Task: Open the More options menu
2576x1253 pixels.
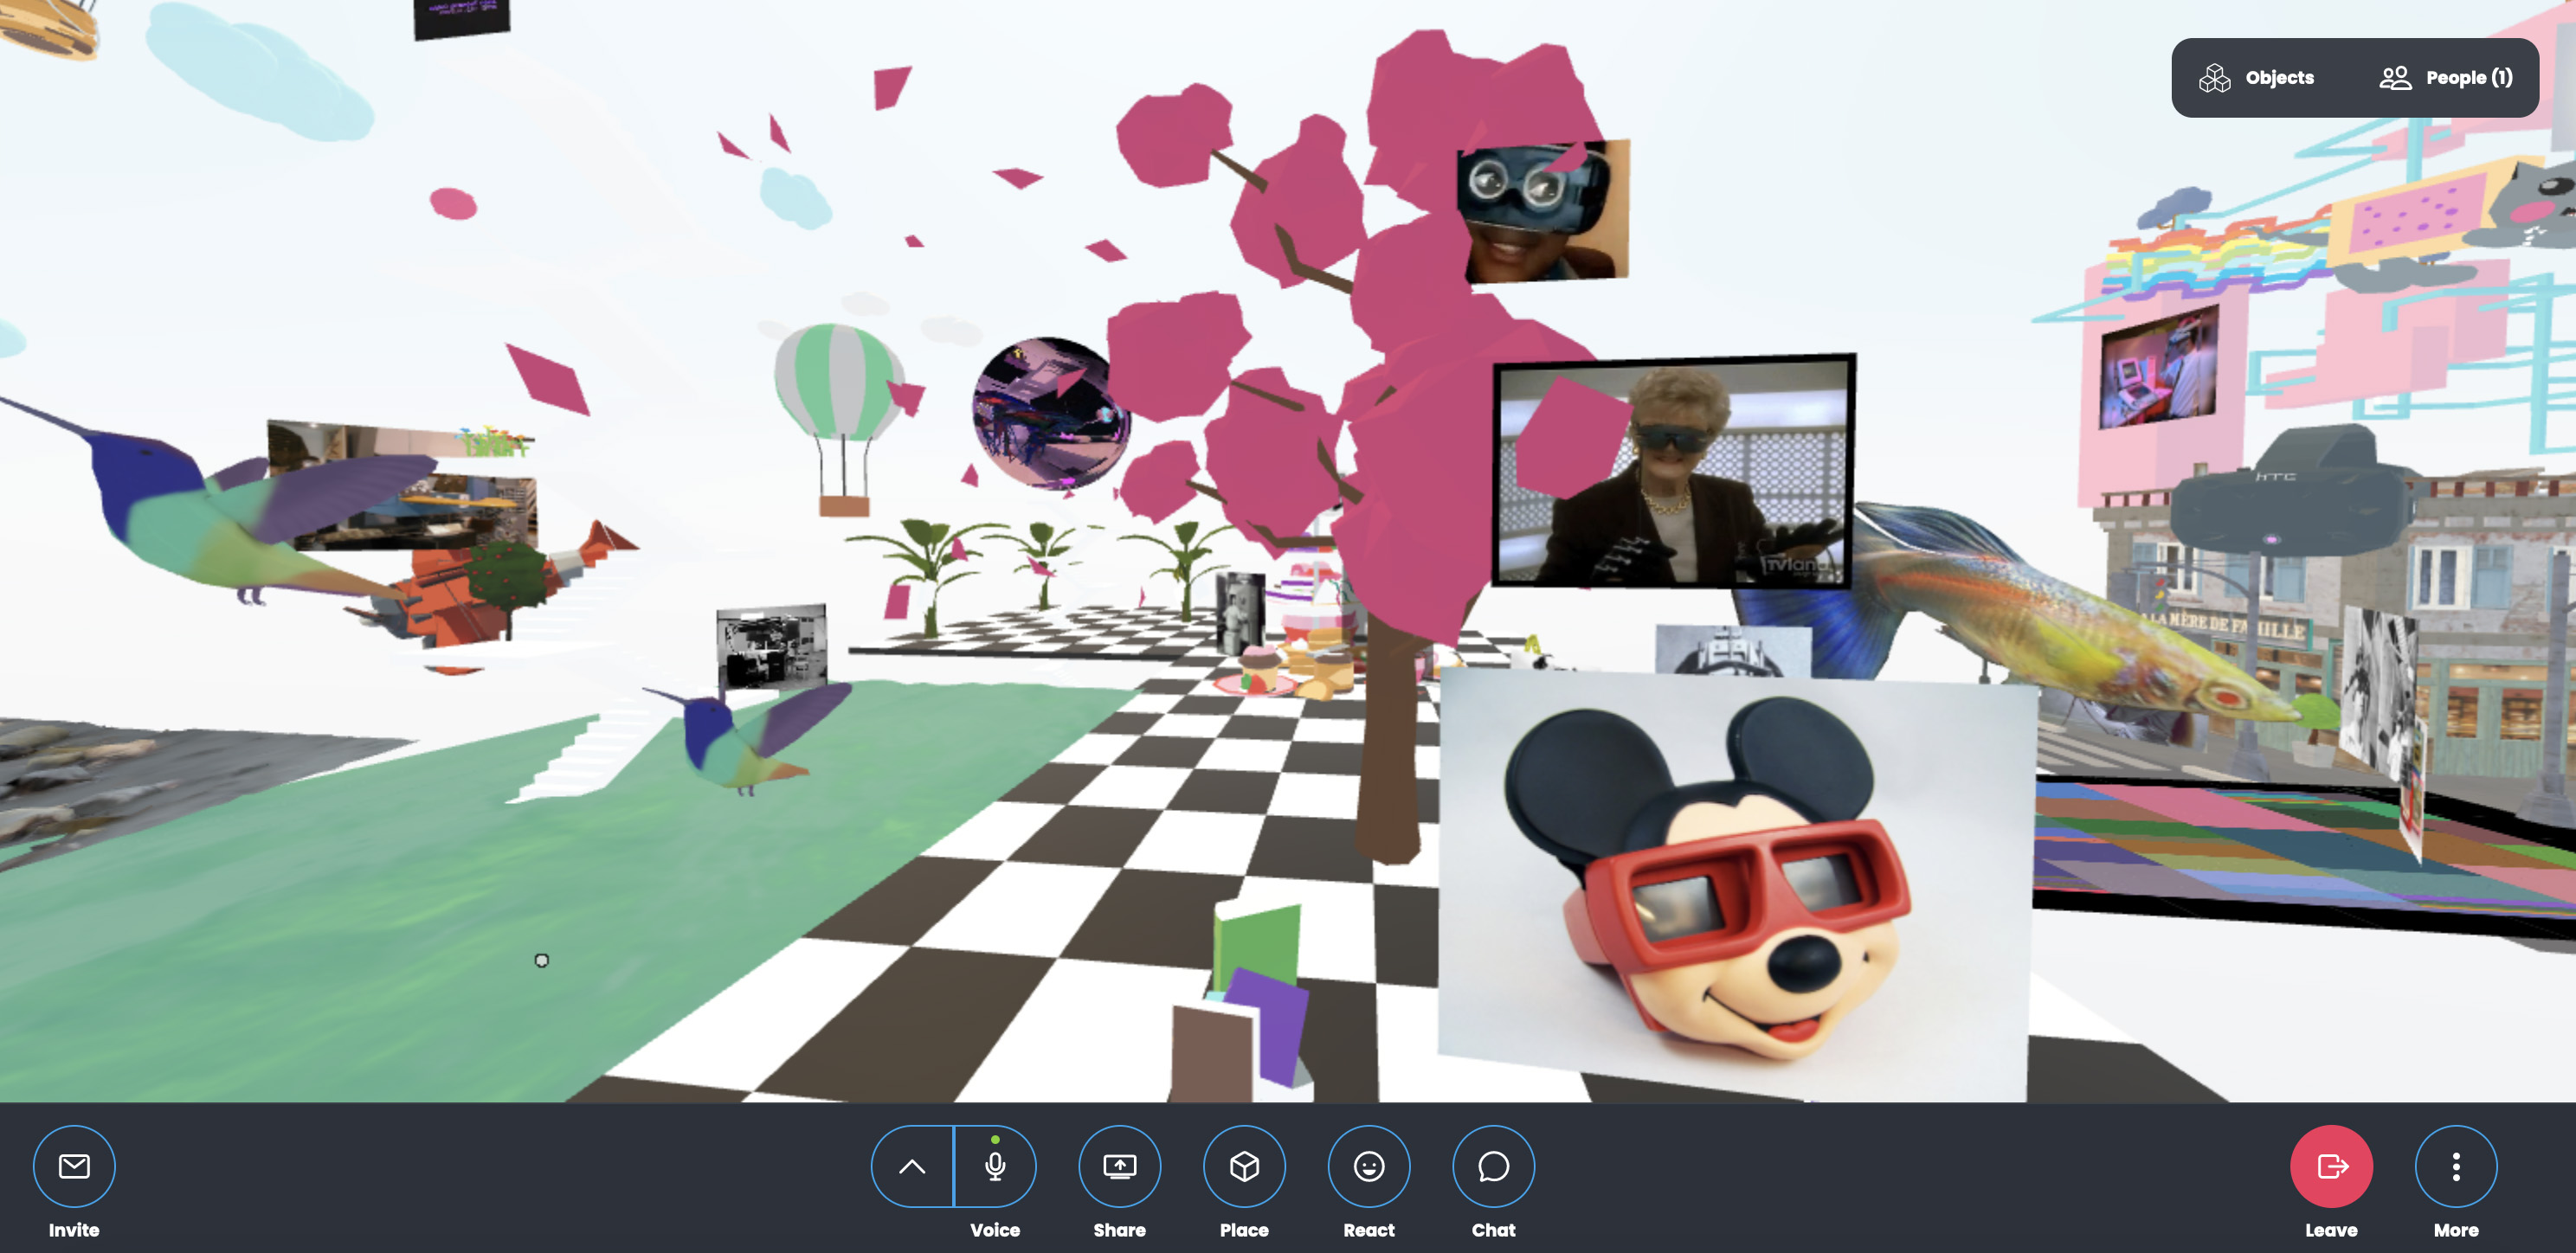Action: pyautogui.click(x=2455, y=1166)
